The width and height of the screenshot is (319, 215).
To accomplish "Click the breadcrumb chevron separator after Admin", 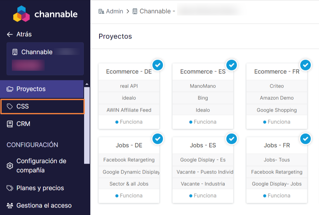I will 128,11.
